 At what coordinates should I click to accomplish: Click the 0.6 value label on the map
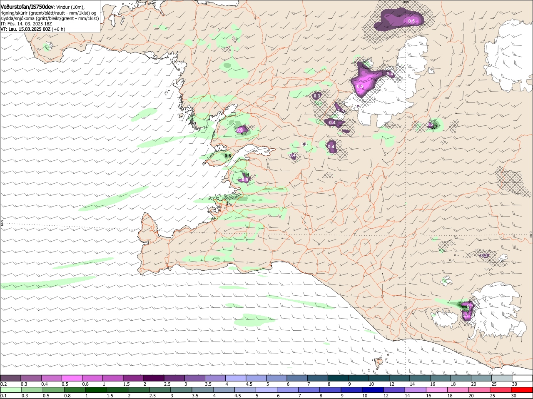(228, 156)
